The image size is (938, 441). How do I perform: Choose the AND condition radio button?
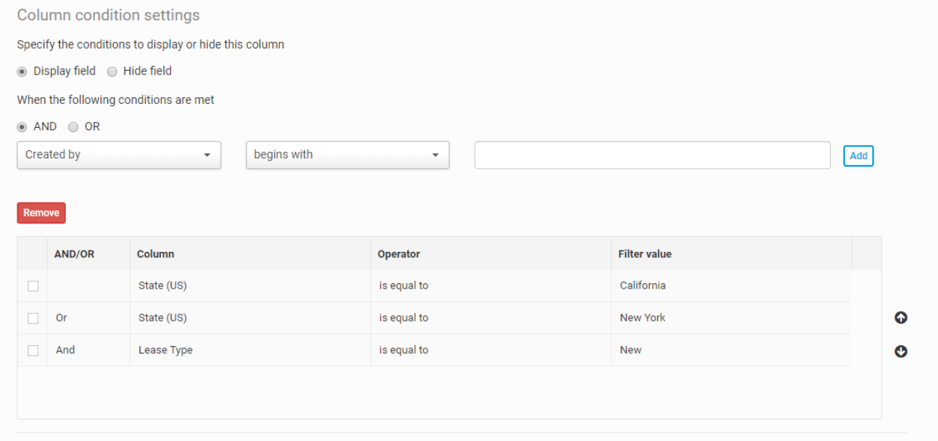click(22, 127)
